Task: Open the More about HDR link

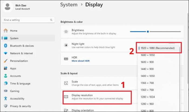Action: click(81, 61)
